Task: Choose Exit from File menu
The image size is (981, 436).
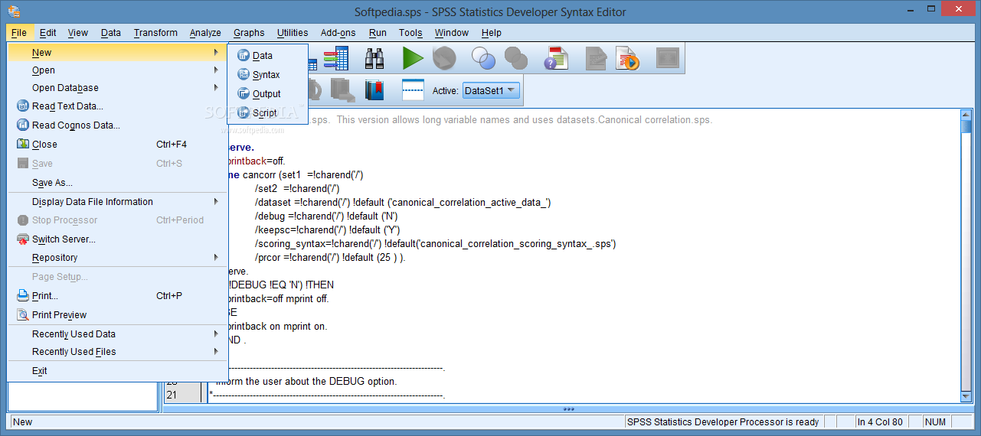Action: click(x=40, y=370)
